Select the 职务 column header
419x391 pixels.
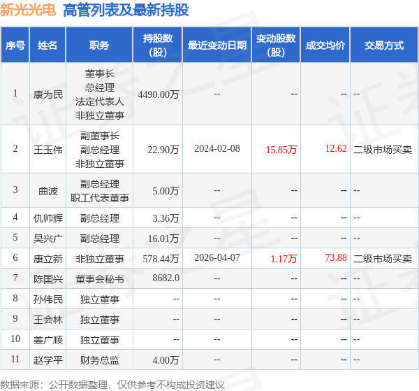pyautogui.click(x=99, y=45)
